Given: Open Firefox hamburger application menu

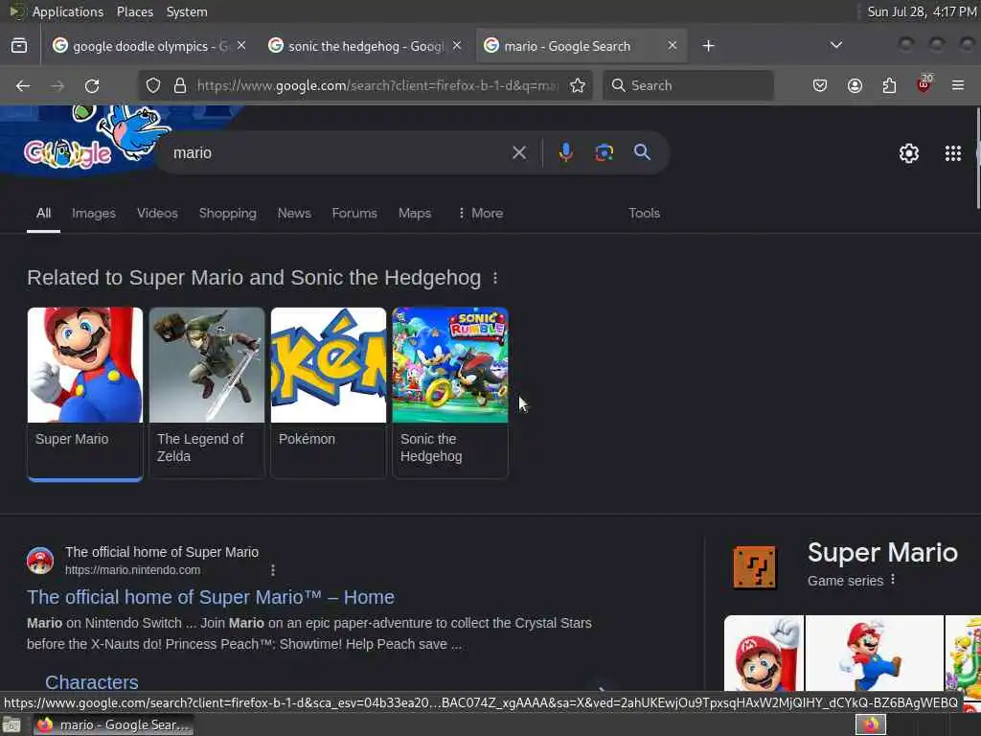Looking at the screenshot, I should [x=958, y=85].
